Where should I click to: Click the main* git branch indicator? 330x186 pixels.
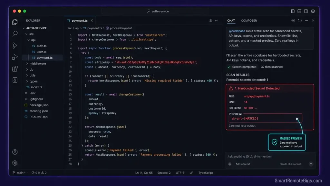[19, 173]
